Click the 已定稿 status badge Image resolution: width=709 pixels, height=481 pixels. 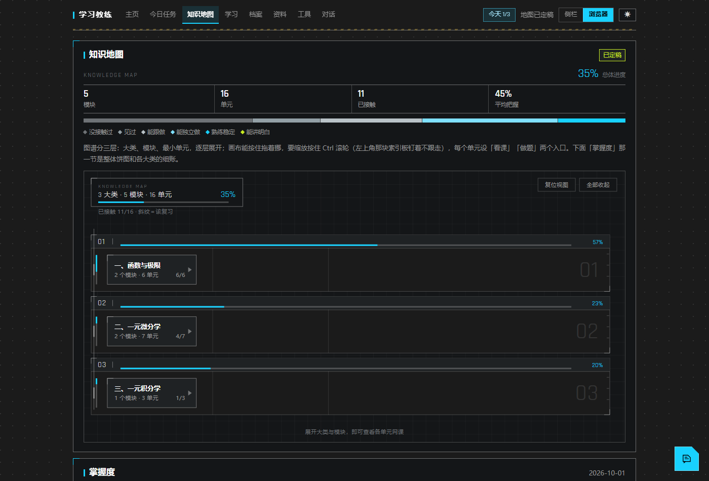(612, 55)
